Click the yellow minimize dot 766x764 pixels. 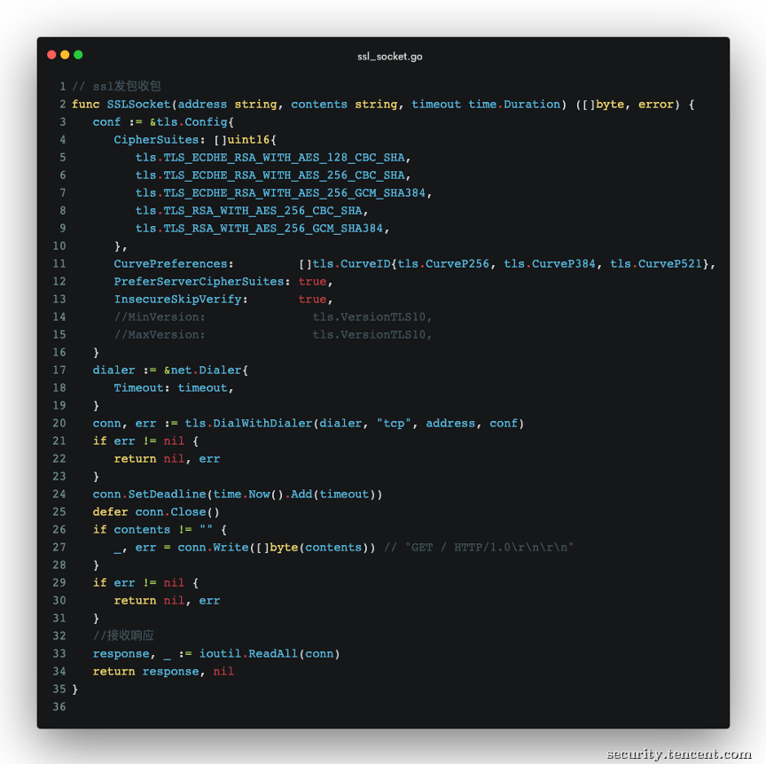tap(65, 55)
